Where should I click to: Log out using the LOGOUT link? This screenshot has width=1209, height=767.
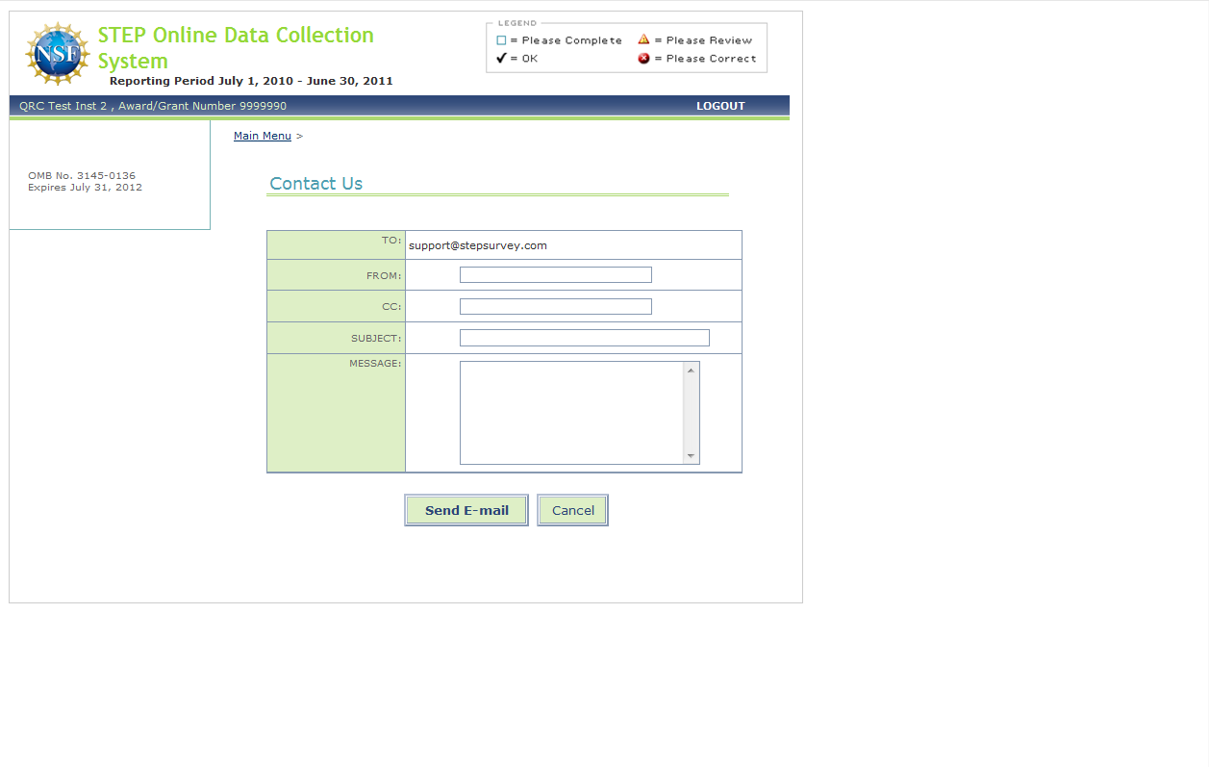click(x=720, y=106)
